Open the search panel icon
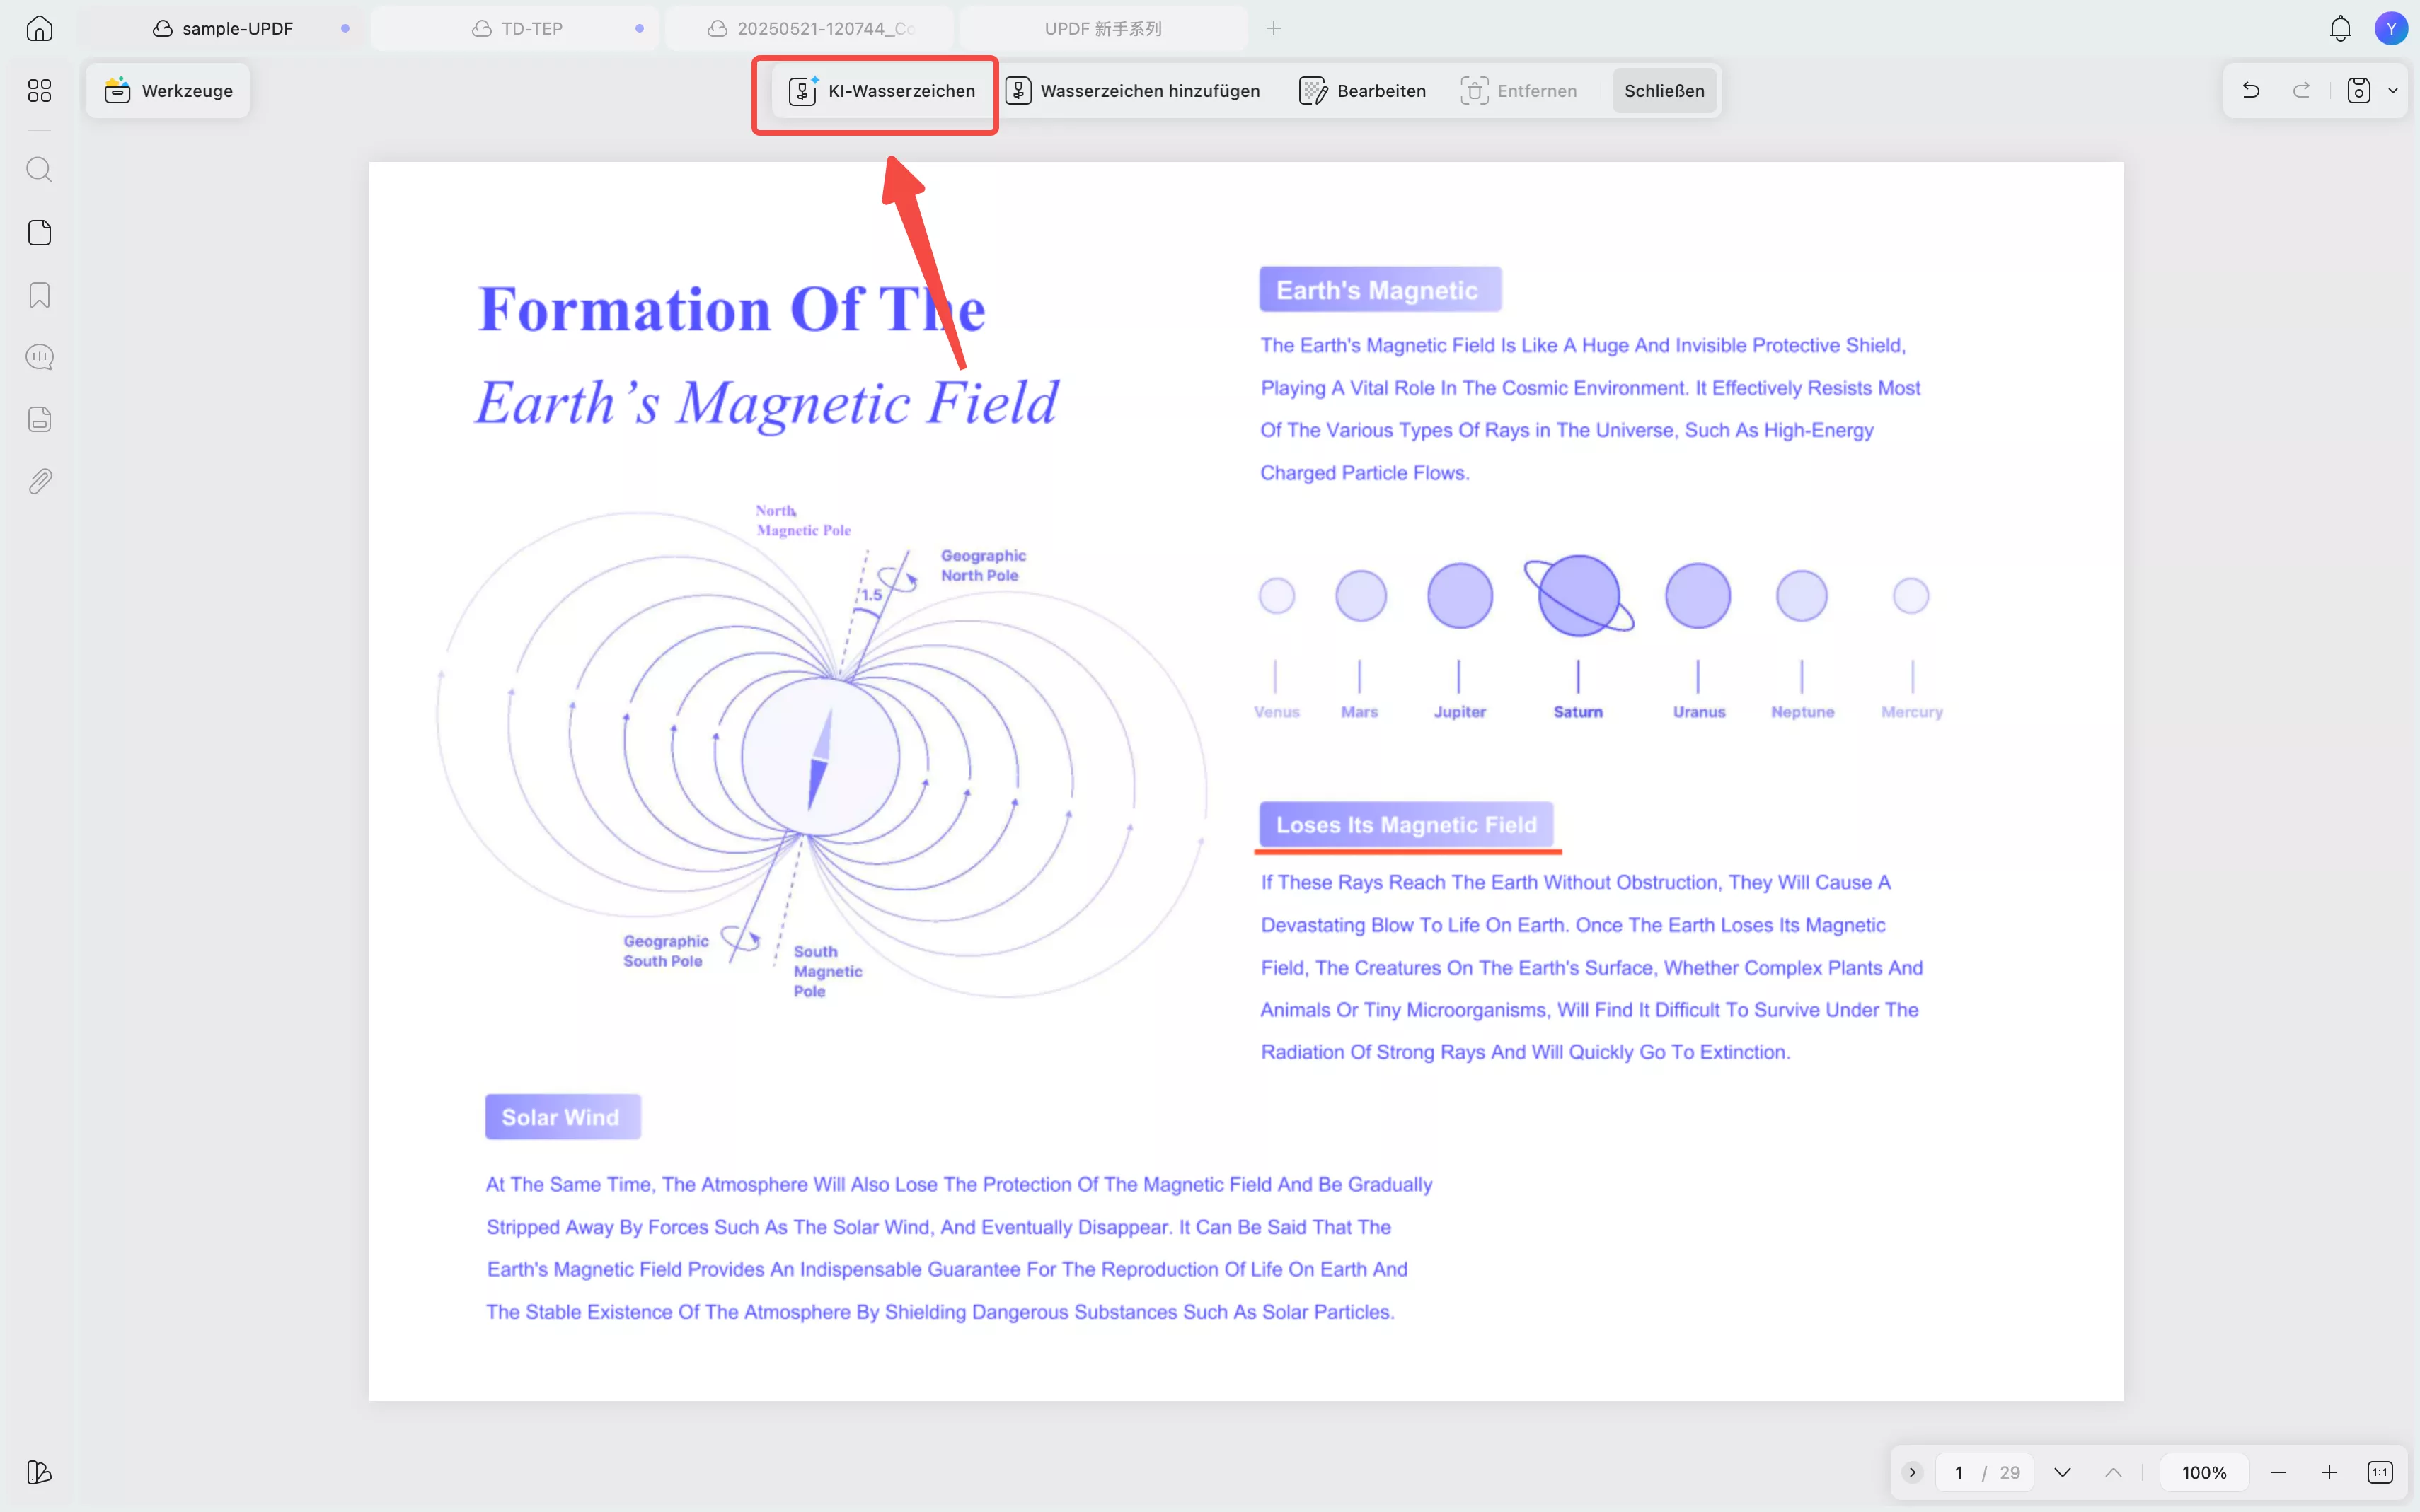2420x1512 pixels. pyautogui.click(x=39, y=169)
